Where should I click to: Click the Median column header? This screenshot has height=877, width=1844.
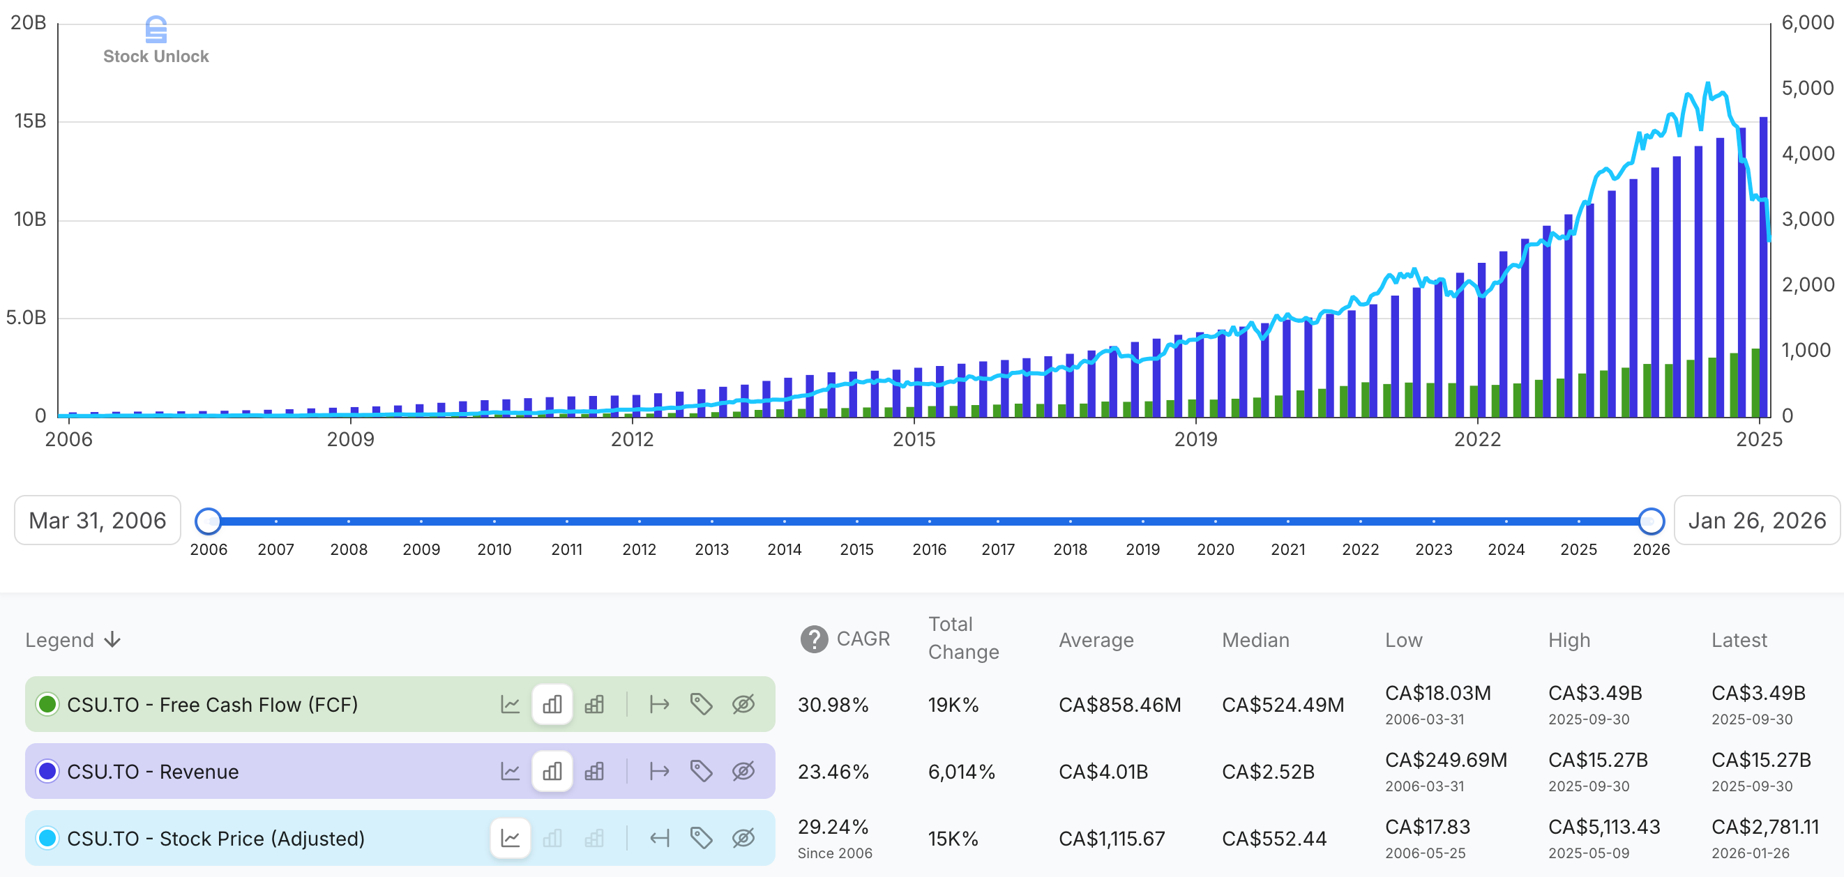pos(1255,639)
